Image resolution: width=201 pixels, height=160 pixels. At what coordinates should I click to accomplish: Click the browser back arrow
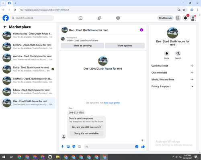click(4, 10)
